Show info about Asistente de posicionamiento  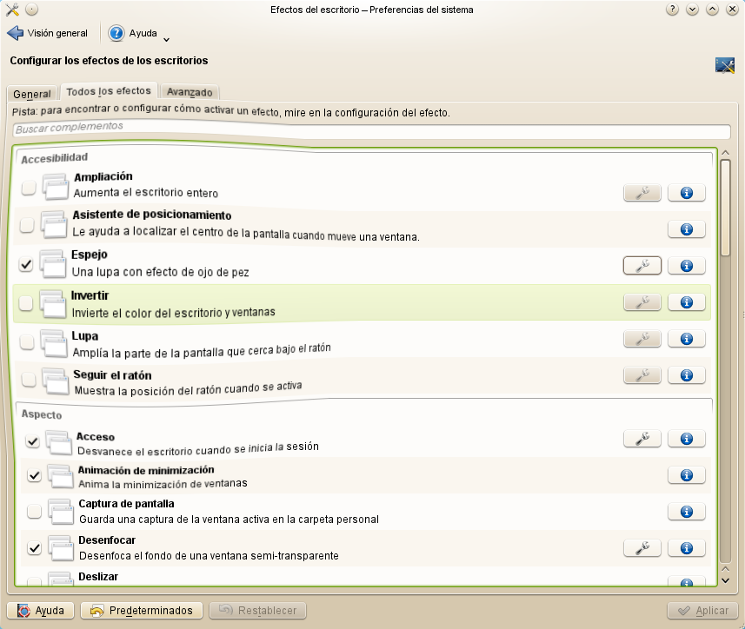coord(686,229)
